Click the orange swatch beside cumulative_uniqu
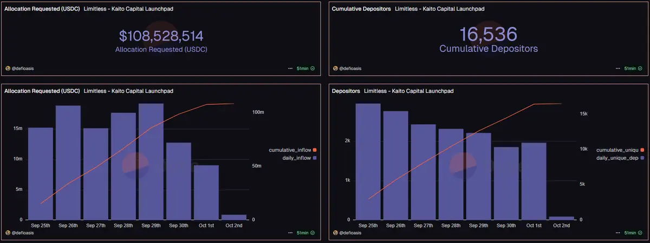 point(642,150)
